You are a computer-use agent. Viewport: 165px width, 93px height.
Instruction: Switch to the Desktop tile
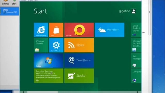tap(49, 60)
